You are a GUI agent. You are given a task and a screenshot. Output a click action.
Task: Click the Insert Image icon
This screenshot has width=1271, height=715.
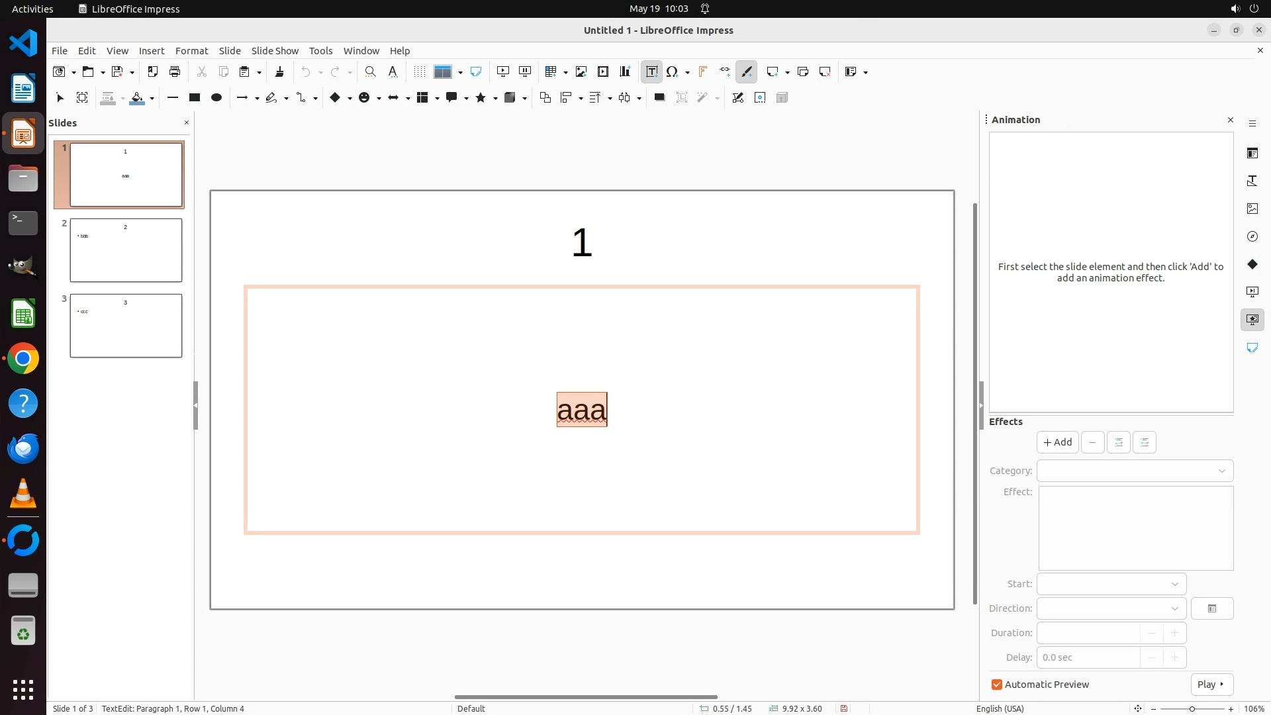pos(581,72)
